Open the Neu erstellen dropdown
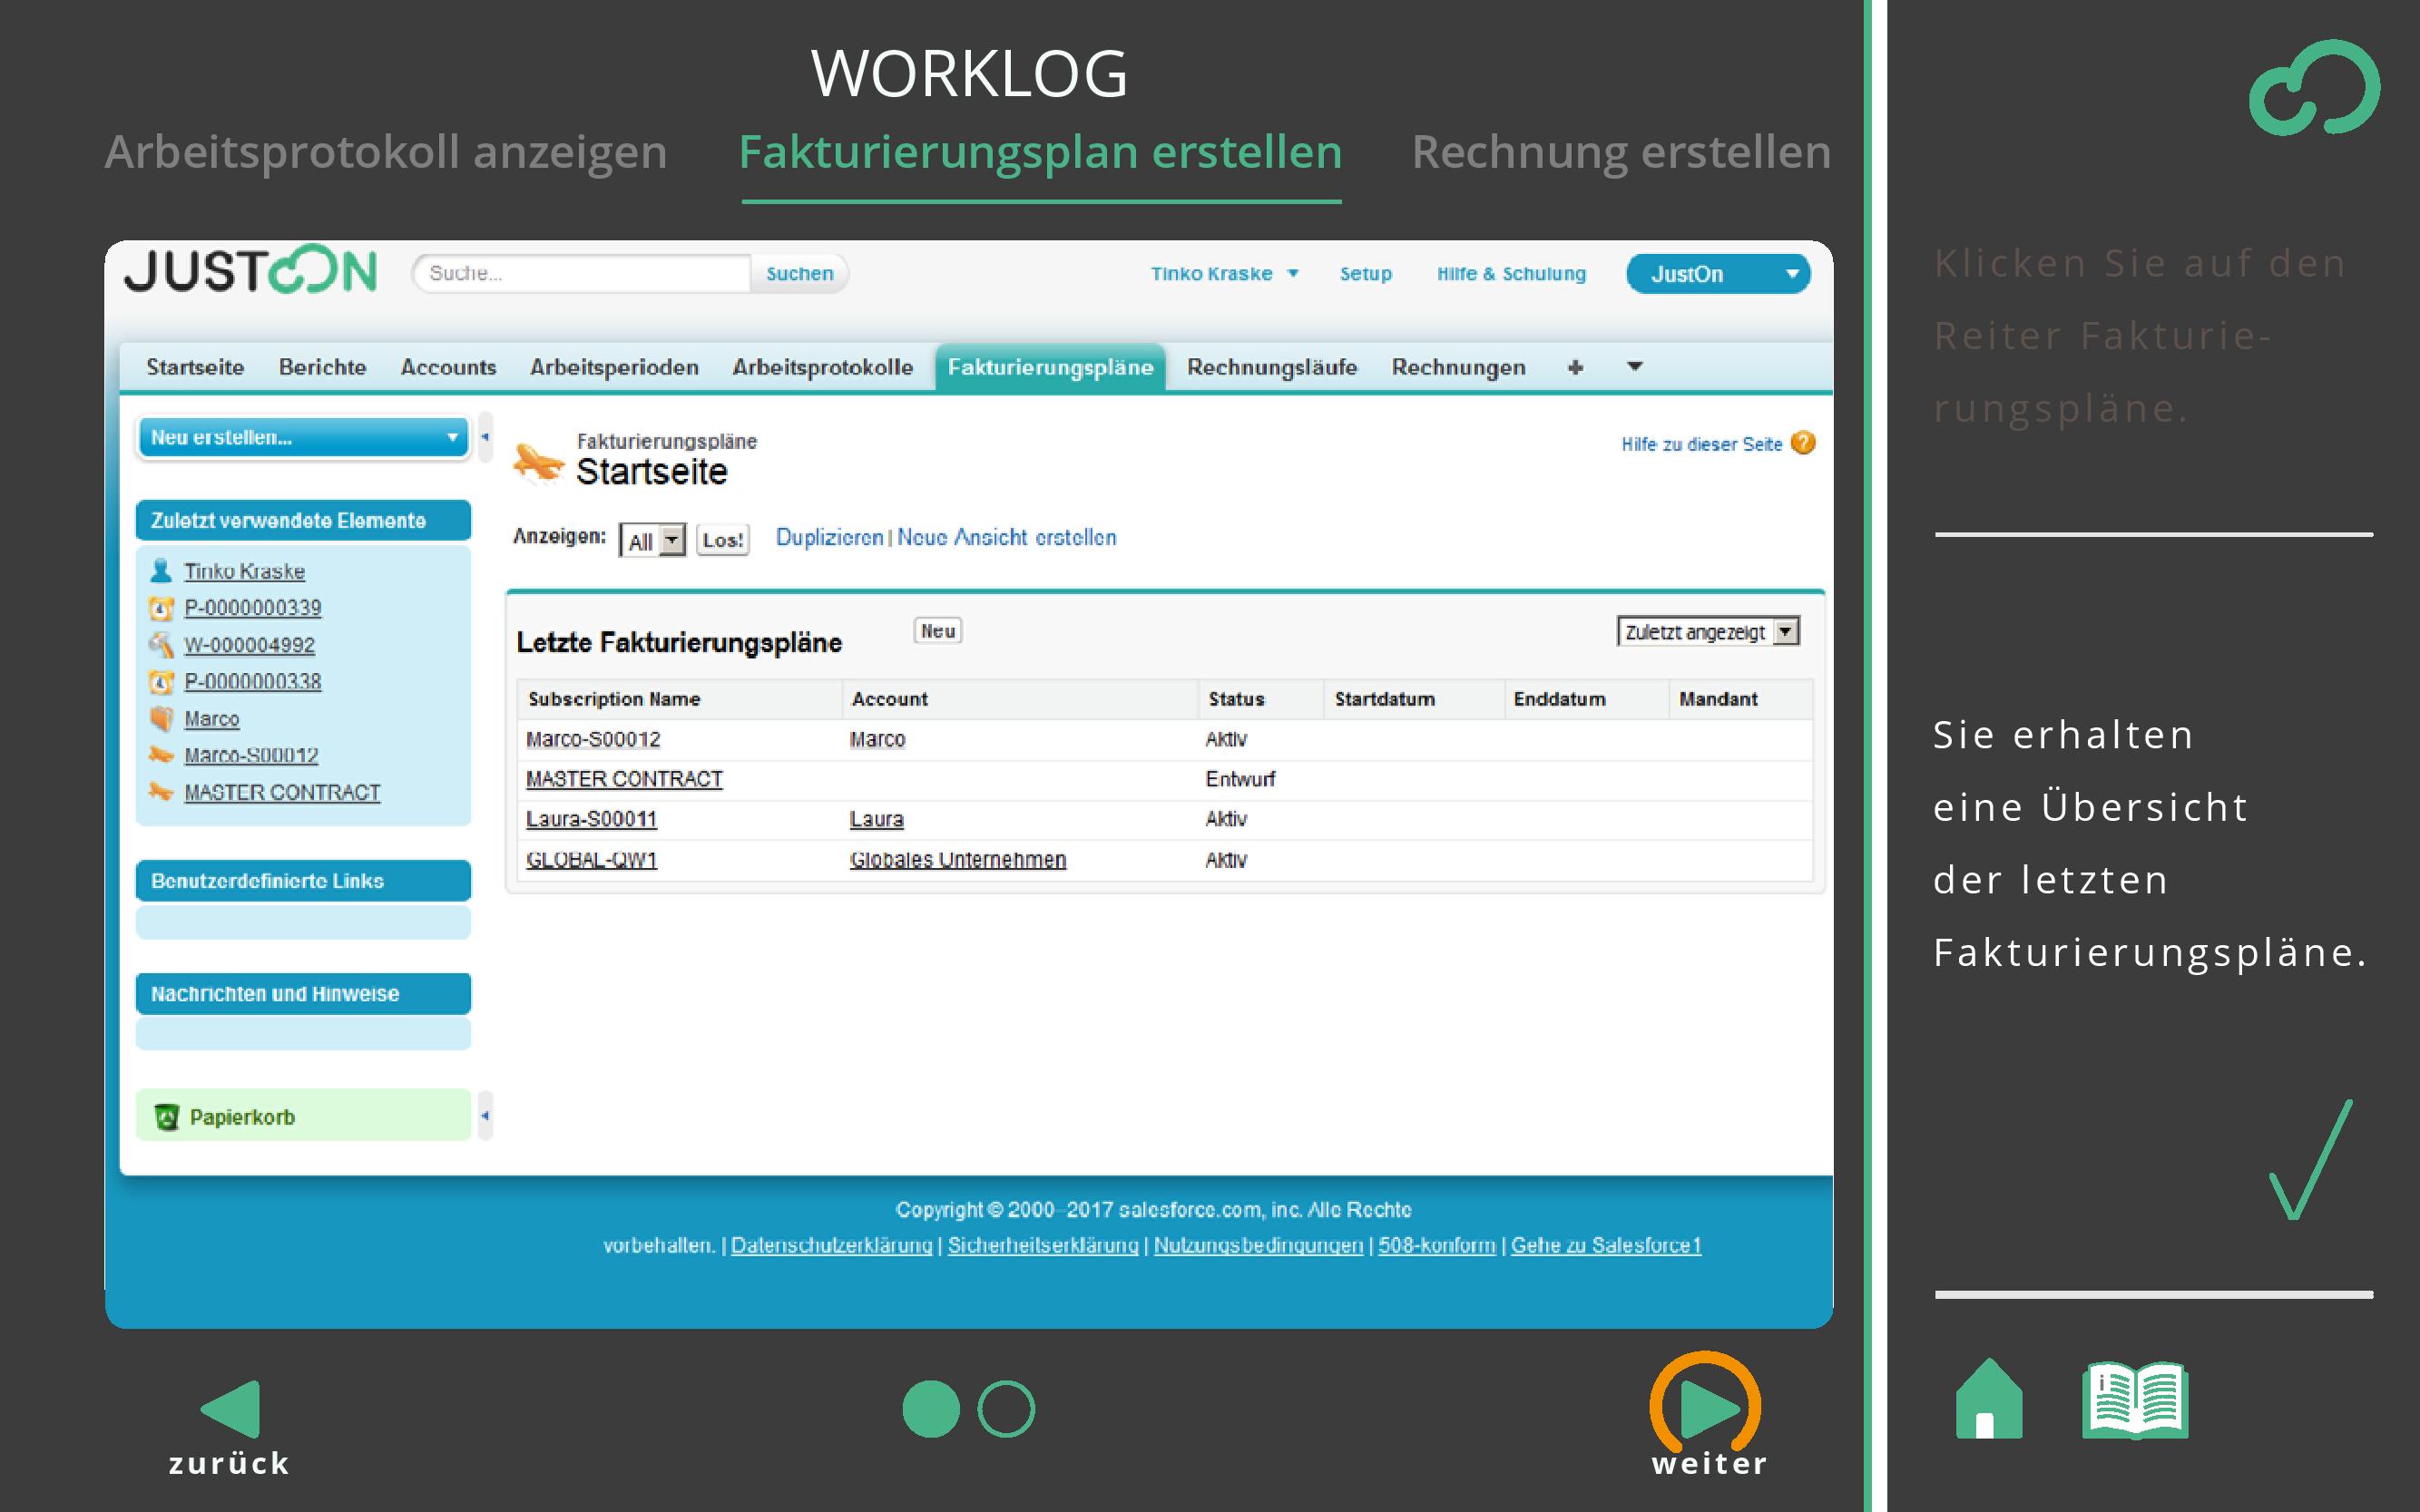The image size is (2420, 1512). click(x=303, y=437)
